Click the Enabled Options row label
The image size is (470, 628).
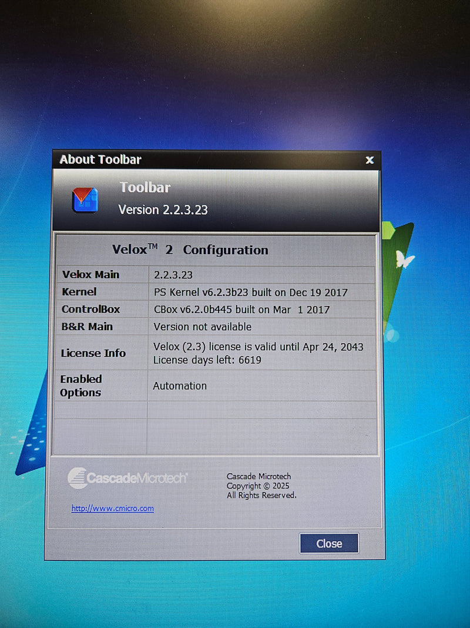(81, 386)
